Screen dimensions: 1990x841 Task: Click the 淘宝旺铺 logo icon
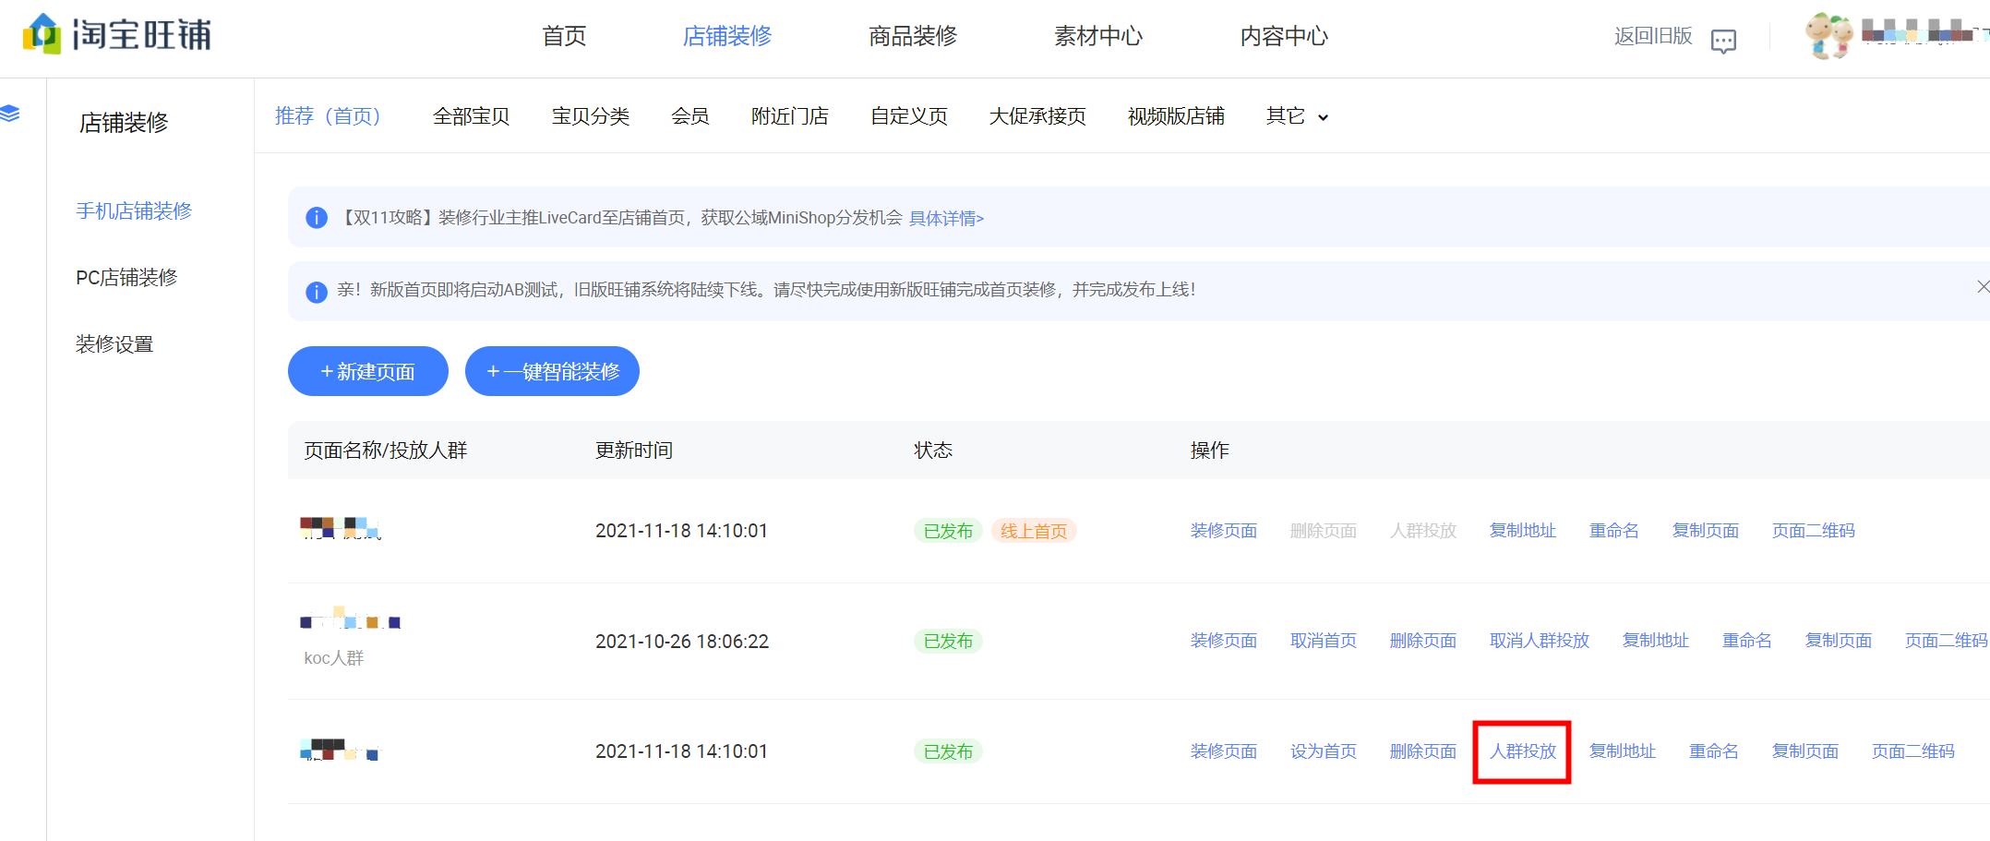pos(42,34)
